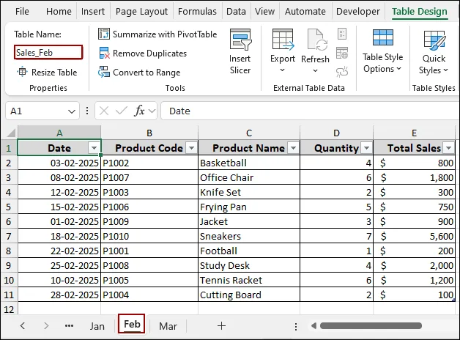Viewport: 460px width, 340px height.
Task: Select row 7 header
Action: pyautogui.click(x=9, y=236)
